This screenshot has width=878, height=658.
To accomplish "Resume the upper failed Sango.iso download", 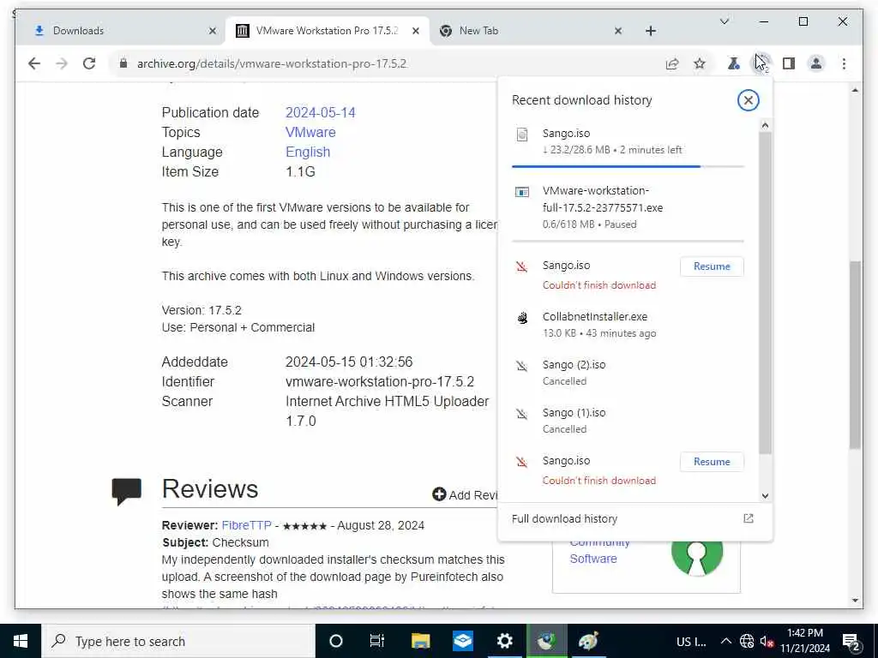I will tap(712, 266).
